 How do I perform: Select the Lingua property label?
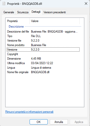[11, 68]
